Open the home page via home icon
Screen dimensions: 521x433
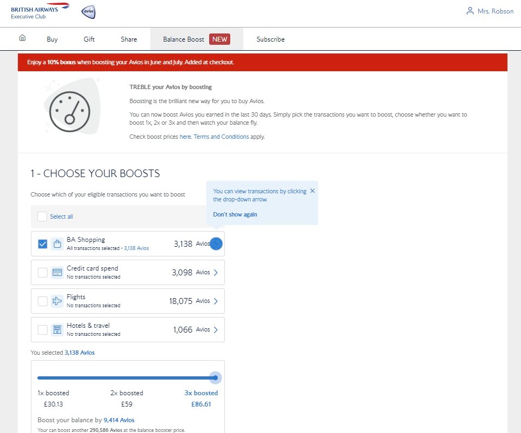[x=22, y=38]
